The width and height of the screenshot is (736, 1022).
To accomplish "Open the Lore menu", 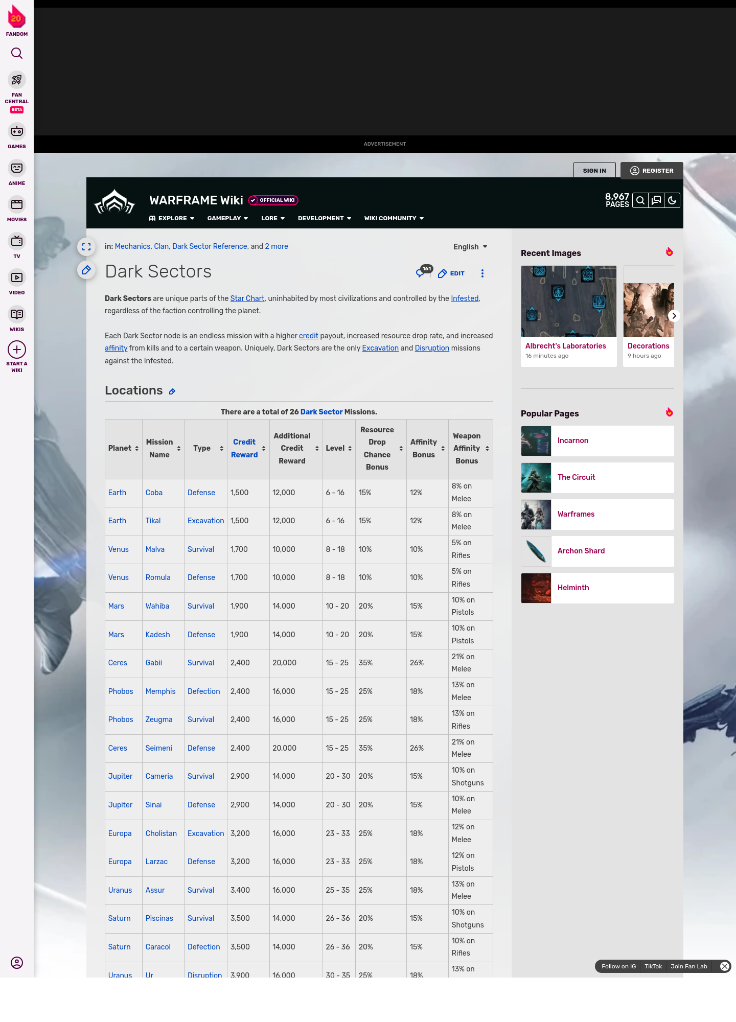I will (x=273, y=218).
